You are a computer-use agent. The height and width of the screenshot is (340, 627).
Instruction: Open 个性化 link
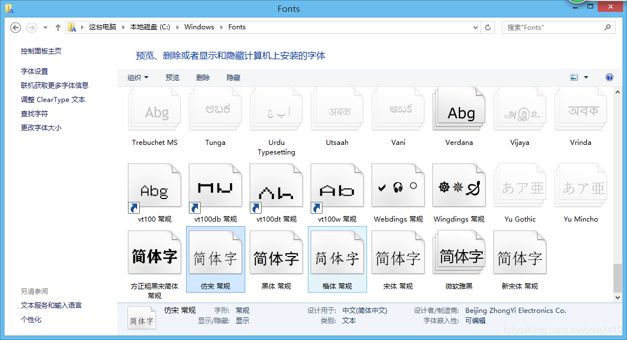[31, 319]
